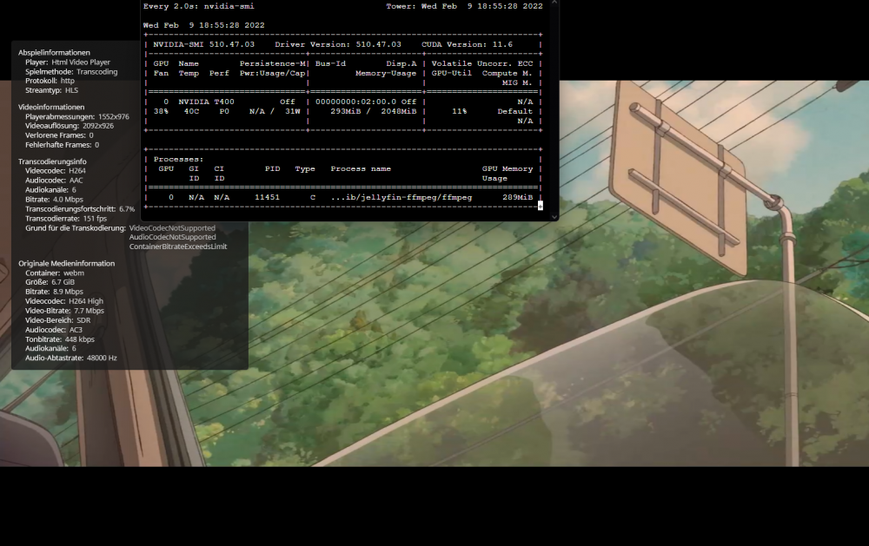Click 'Verlorene Frames: 0' line
This screenshot has height=546, width=869.
(59, 135)
